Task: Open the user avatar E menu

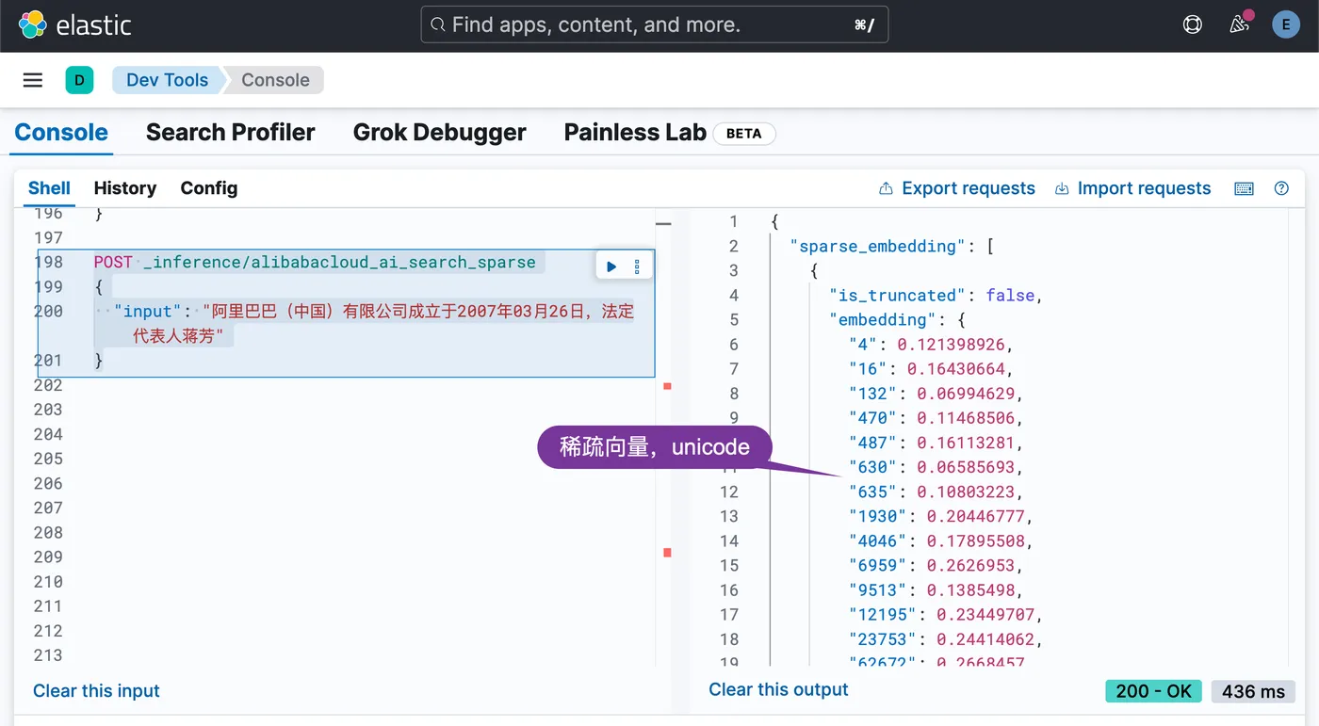Action: click(x=1286, y=25)
